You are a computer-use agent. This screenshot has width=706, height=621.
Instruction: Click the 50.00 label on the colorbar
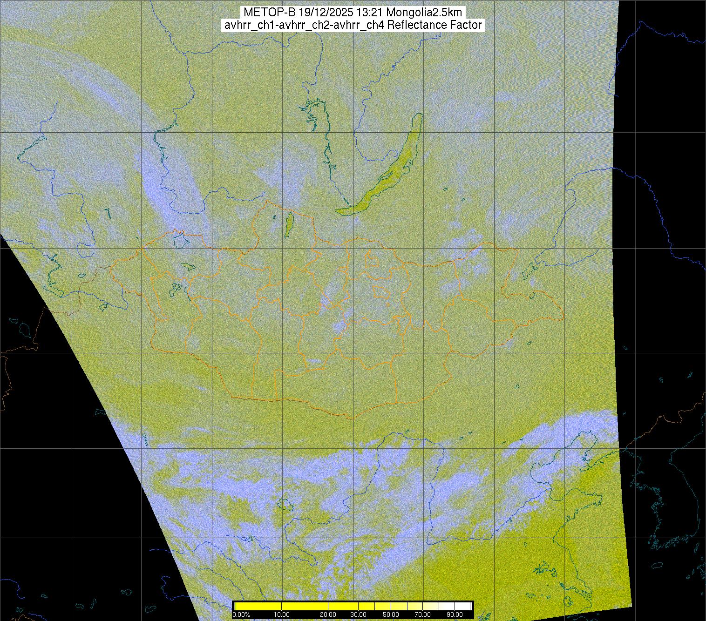coord(392,614)
